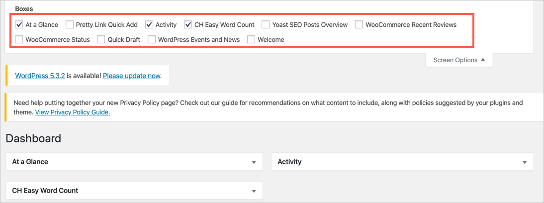Click the At a Glance widget title
This screenshot has width=544, height=203.
pyautogui.click(x=30, y=162)
